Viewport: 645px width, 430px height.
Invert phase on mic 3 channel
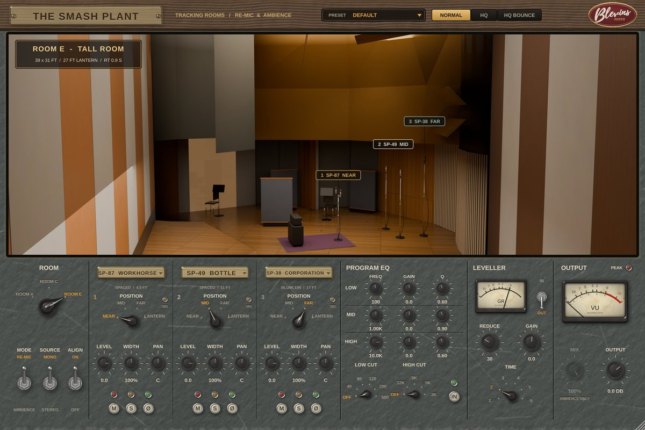(x=316, y=408)
